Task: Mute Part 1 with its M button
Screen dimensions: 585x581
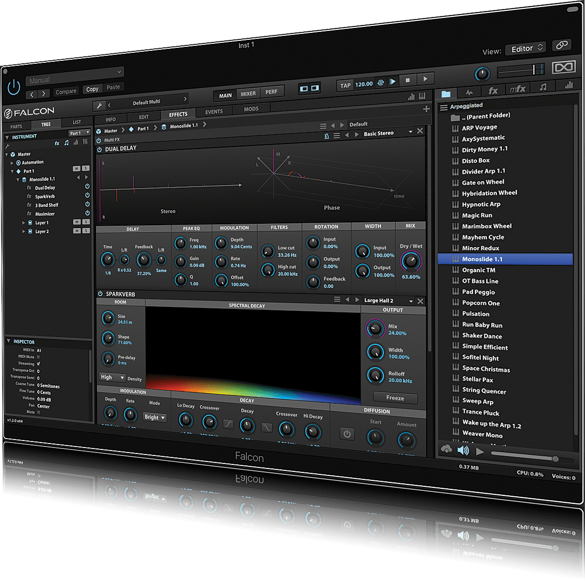Action: [77, 168]
